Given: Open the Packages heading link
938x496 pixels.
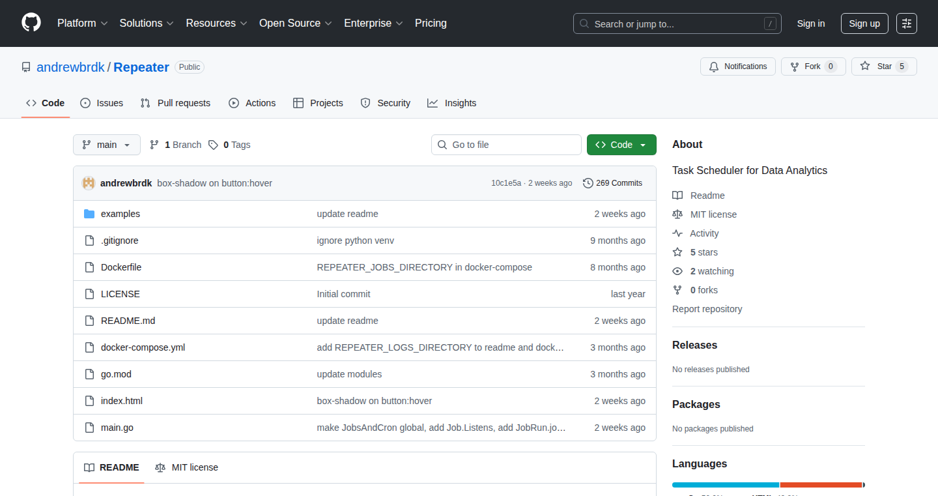Looking at the screenshot, I should 696,404.
